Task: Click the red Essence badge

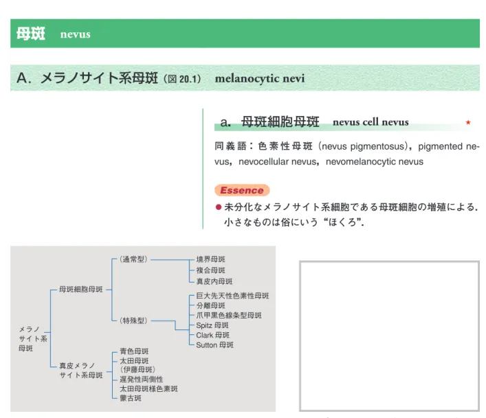Action: point(242,190)
